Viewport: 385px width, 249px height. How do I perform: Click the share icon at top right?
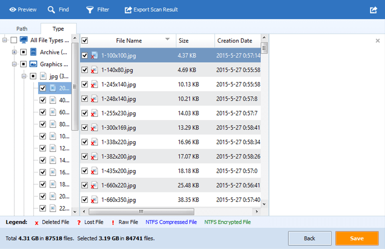tap(373, 9)
